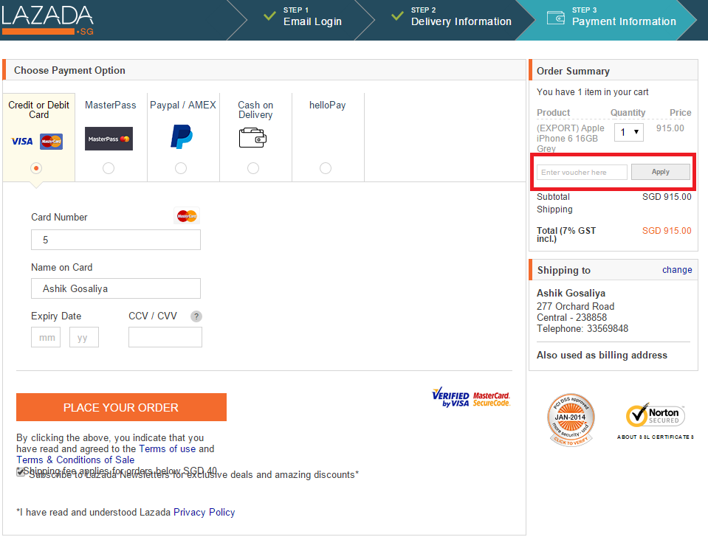The width and height of the screenshot is (708, 551).
Task: Click the Lazada SG logo
Action: [x=47, y=20]
